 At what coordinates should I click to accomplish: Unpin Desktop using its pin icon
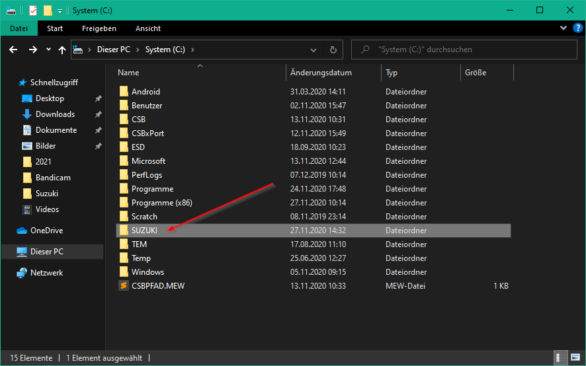pyautogui.click(x=99, y=98)
